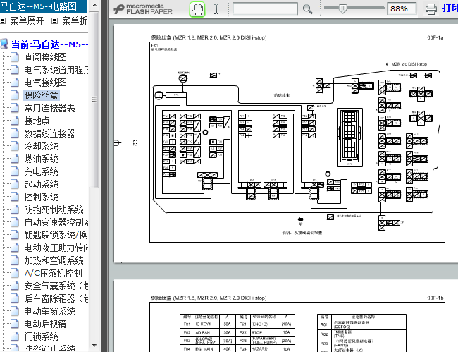Select 起动系统 from the tree list
Viewport: 458px width, 352px height.
pos(42,184)
